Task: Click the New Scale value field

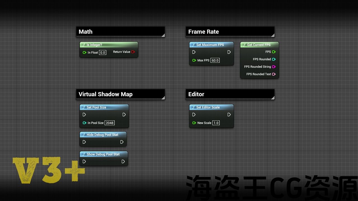Action: 216,123
